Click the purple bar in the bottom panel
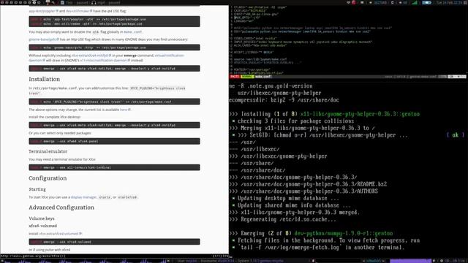 tap(411, 261)
